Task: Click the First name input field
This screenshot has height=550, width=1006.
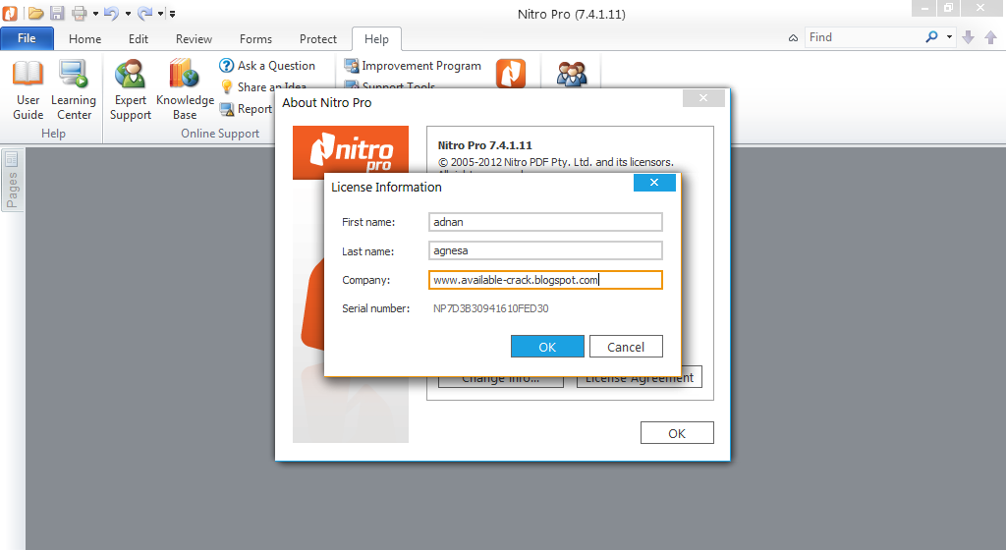Action: [545, 222]
